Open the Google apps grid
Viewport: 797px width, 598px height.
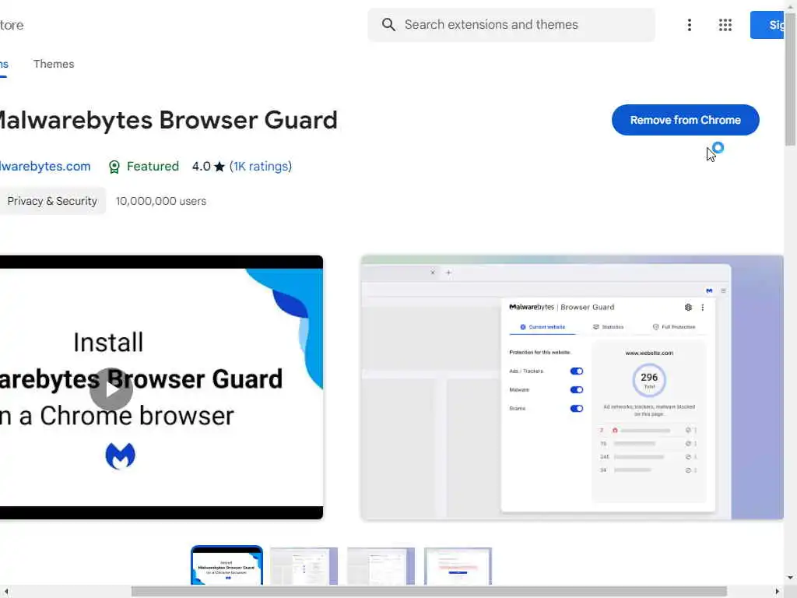click(725, 25)
